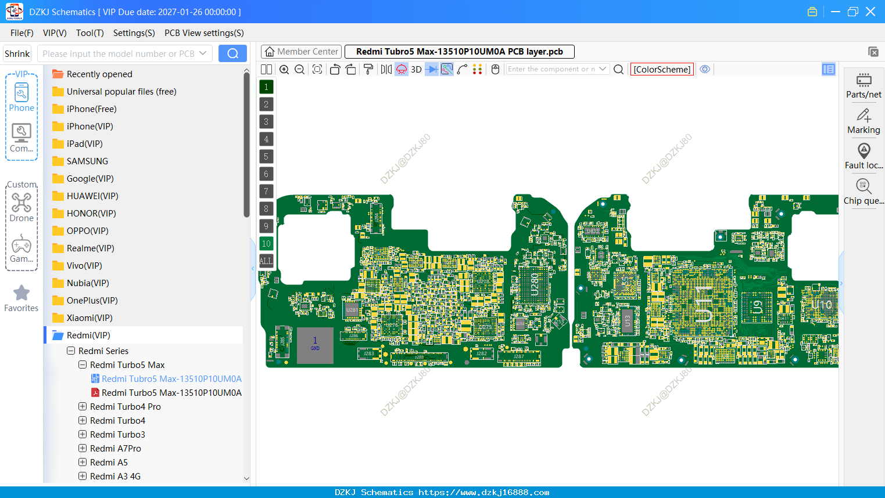Click the mouse settings icon

[495, 69]
